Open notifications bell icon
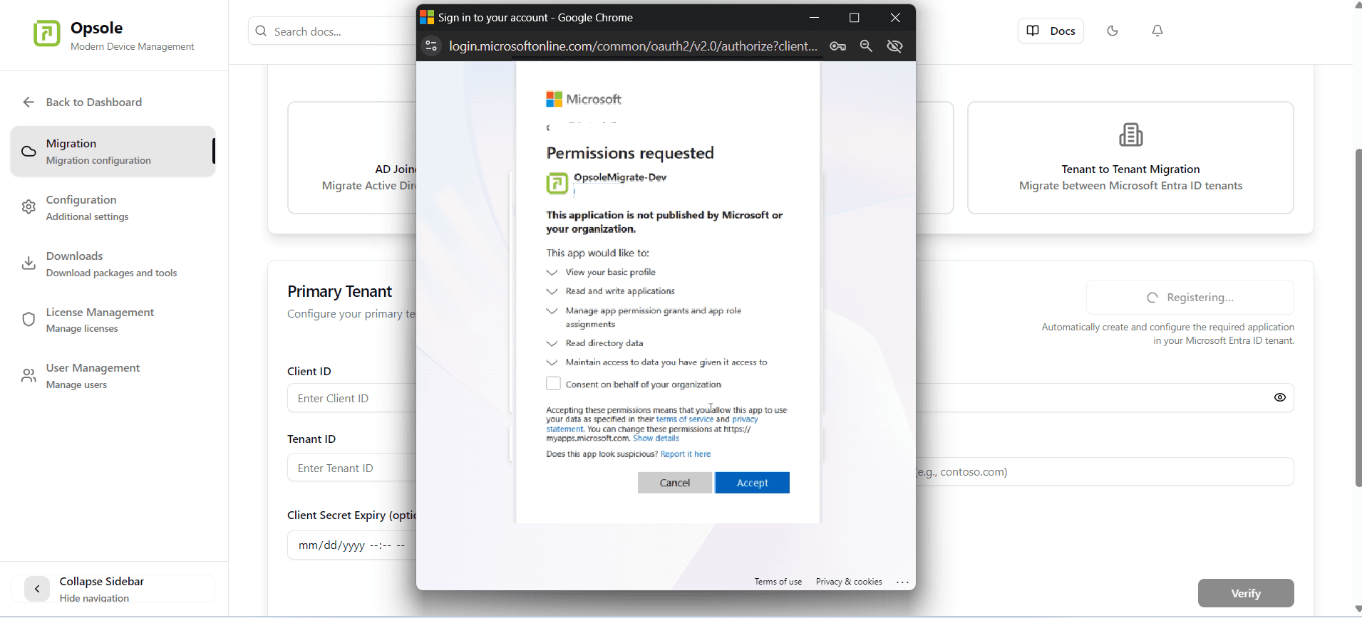This screenshot has height=618, width=1362. (x=1157, y=31)
